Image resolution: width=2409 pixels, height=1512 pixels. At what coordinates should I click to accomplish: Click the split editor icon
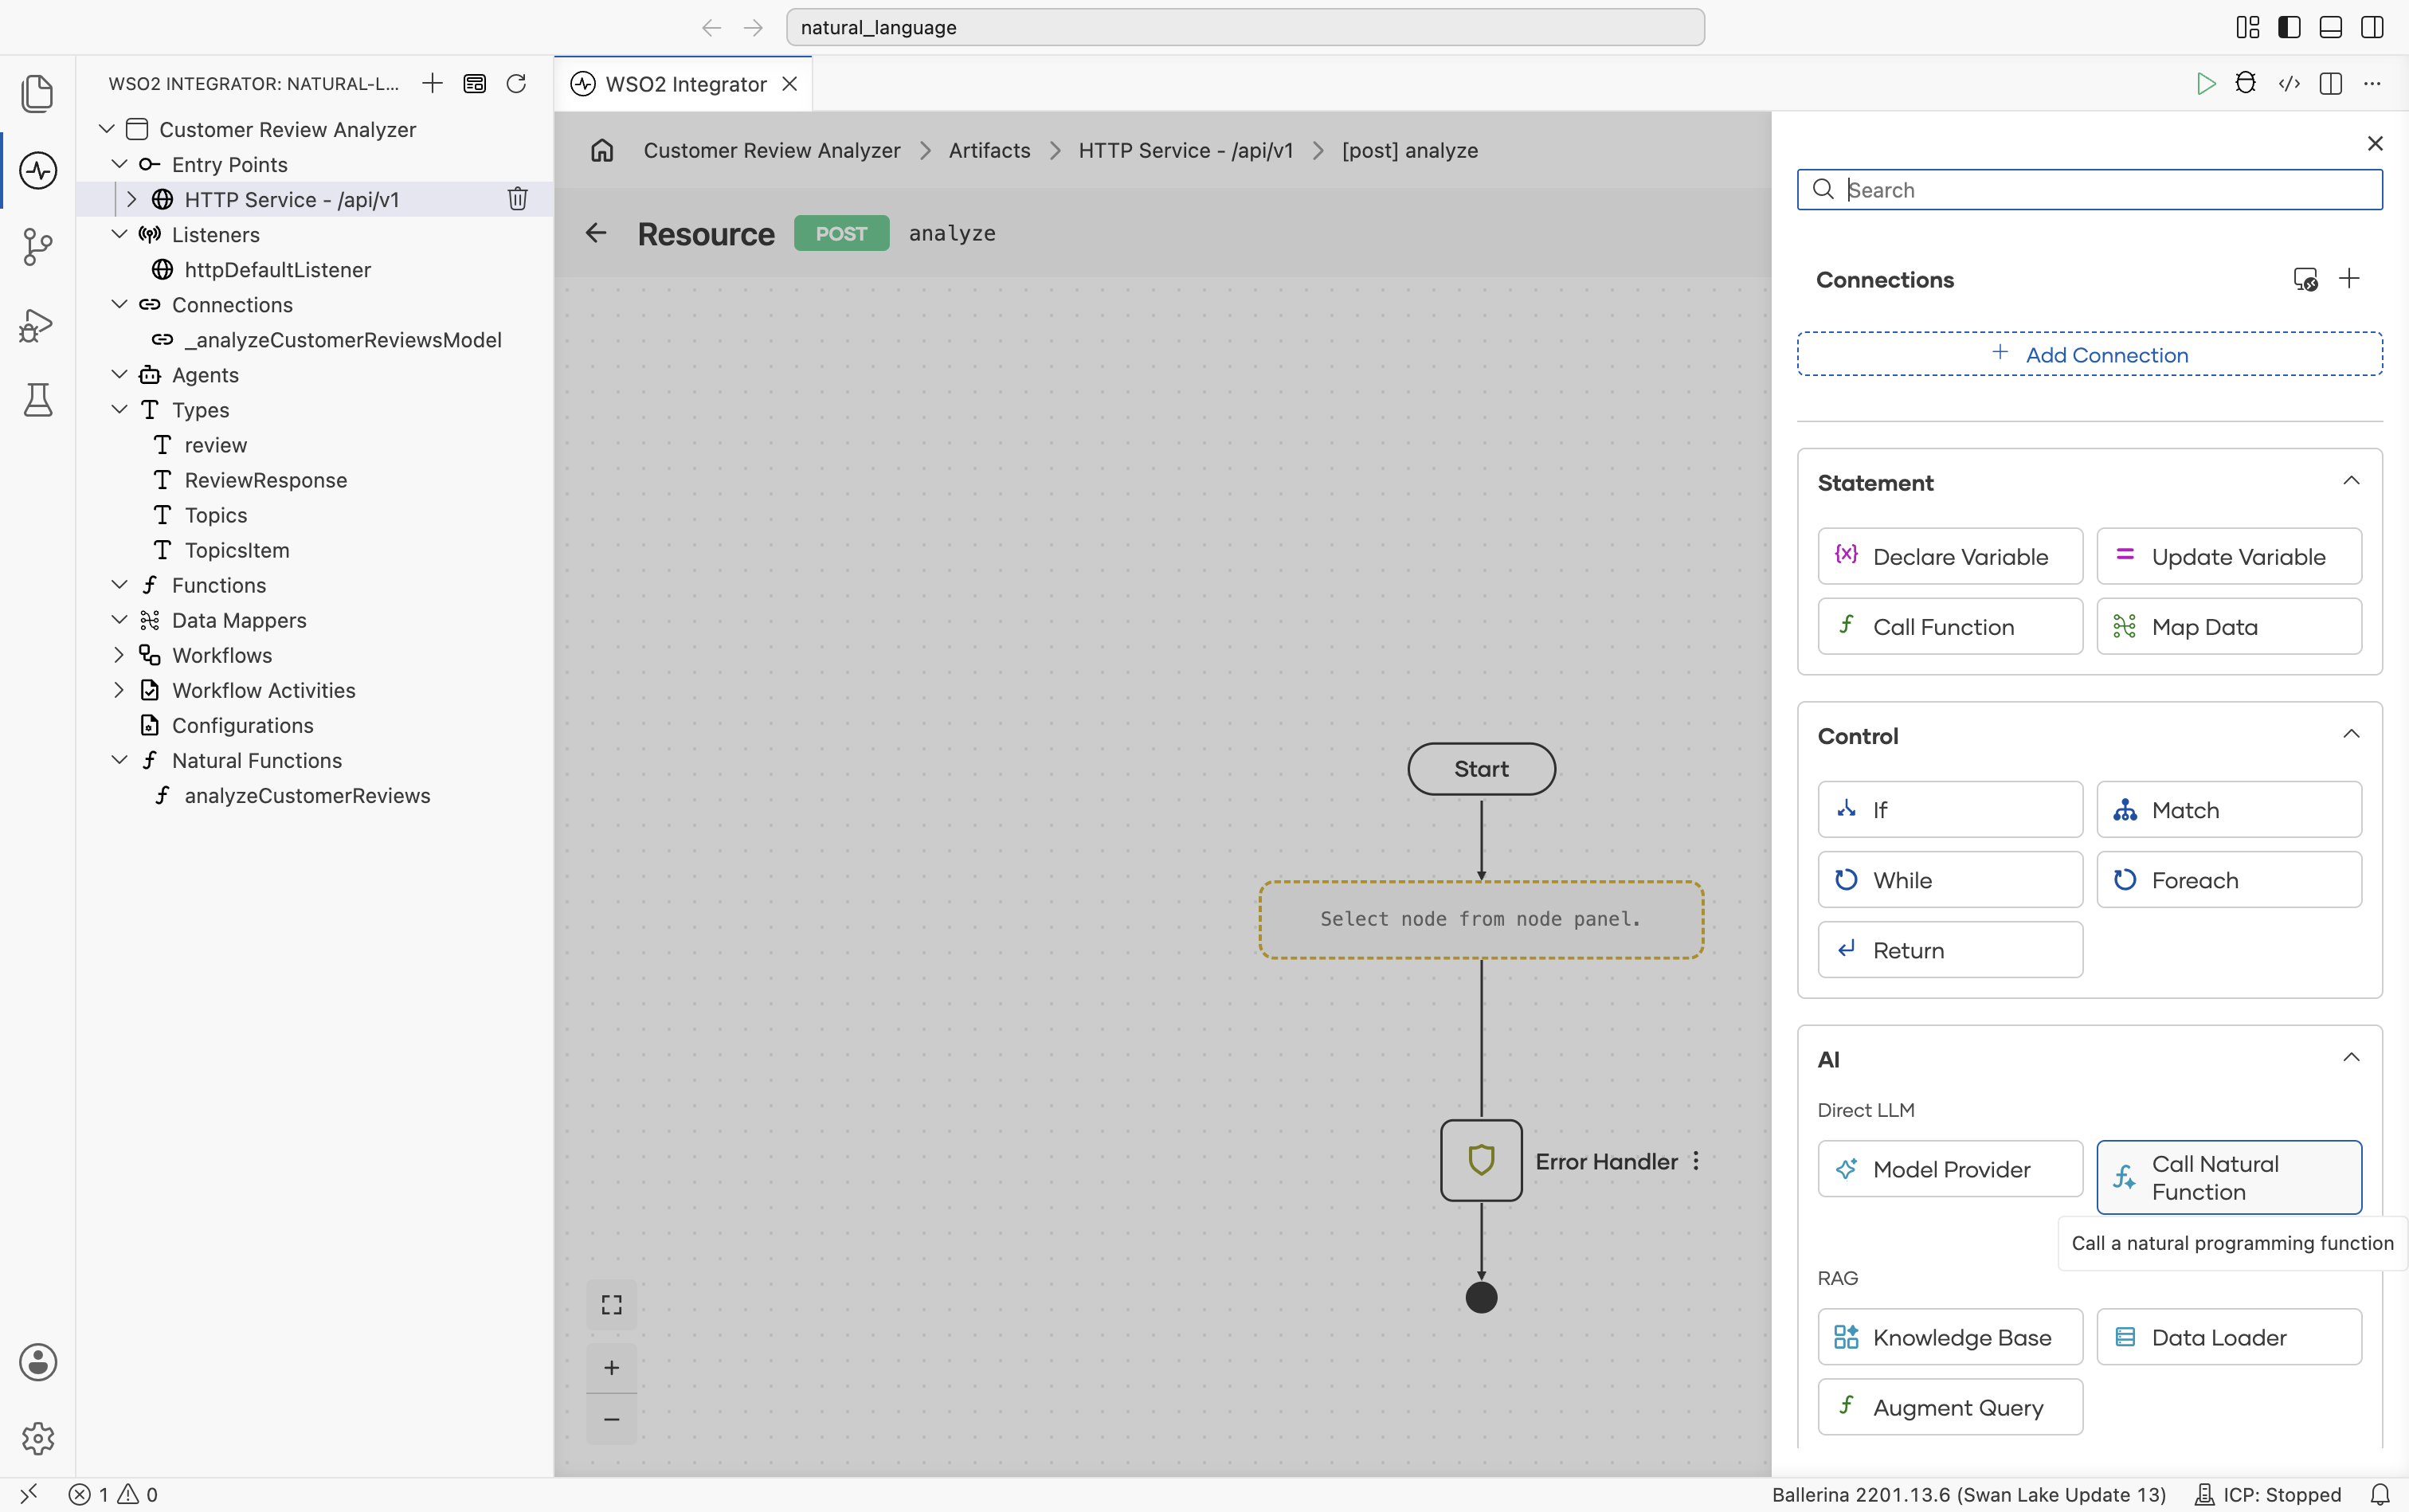(2331, 84)
